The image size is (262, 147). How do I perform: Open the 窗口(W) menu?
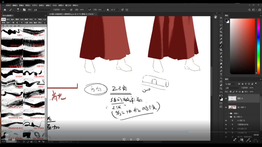(x=68, y=5)
